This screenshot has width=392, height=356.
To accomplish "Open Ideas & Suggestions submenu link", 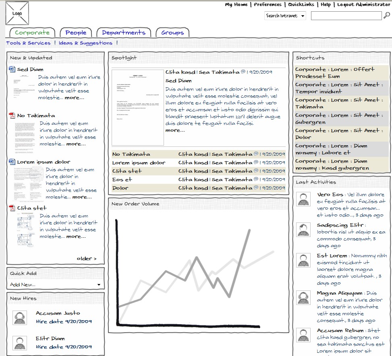I will pyautogui.click(x=85, y=43).
